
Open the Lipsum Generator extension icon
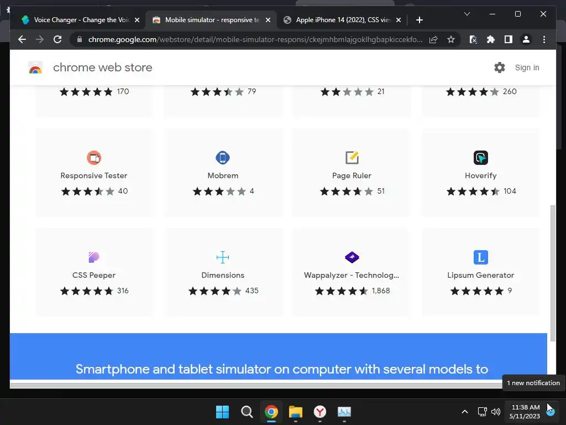(480, 257)
